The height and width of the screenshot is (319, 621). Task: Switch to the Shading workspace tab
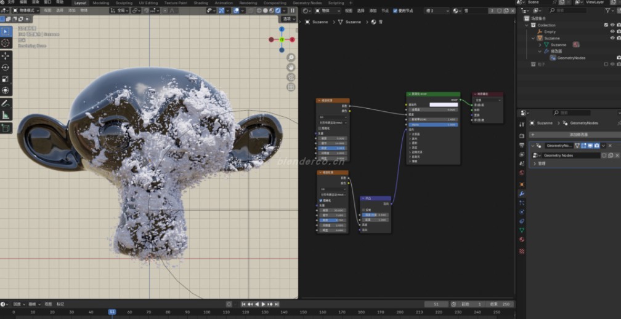pos(201,3)
